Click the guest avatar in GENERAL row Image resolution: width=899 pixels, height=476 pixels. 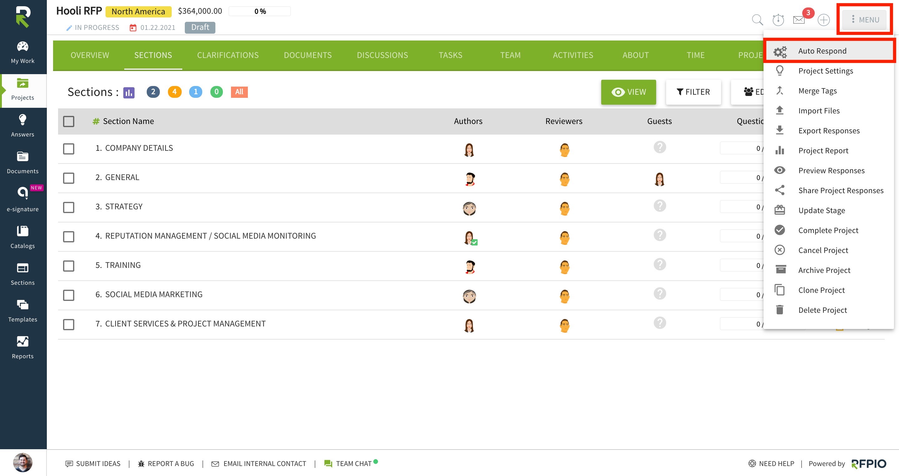(659, 179)
